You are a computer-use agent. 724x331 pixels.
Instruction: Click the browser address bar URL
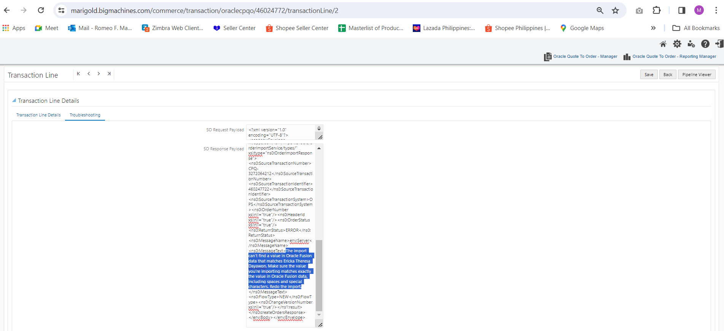205,11
